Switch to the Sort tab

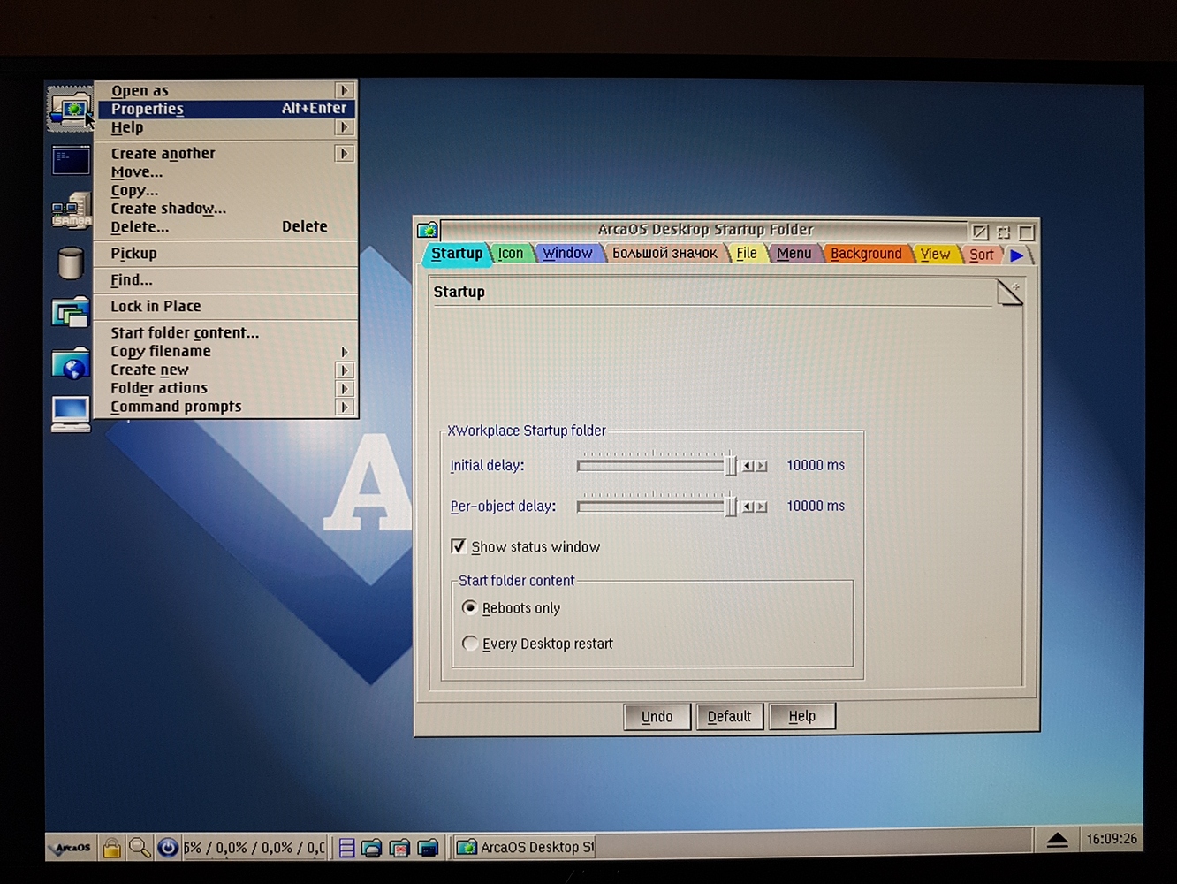[x=982, y=255]
